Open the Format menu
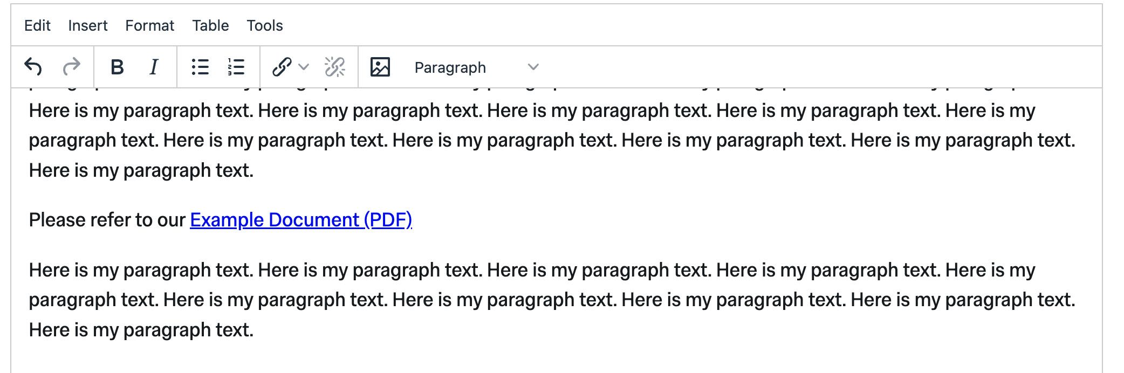 coord(149,25)
